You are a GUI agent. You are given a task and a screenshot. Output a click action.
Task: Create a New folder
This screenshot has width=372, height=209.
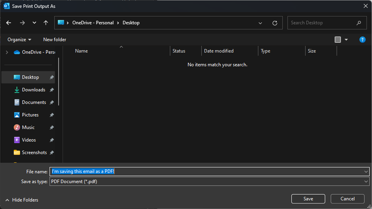[55, 40]
